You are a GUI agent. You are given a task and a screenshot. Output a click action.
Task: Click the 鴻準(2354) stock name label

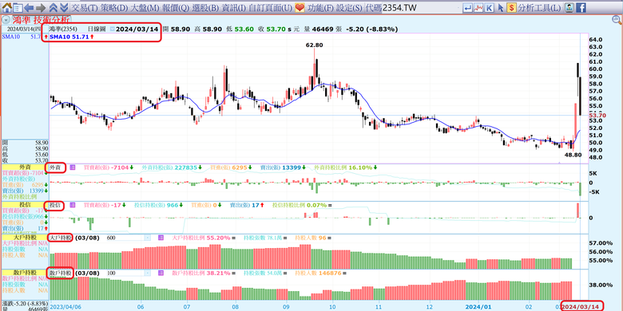[63, 29]
